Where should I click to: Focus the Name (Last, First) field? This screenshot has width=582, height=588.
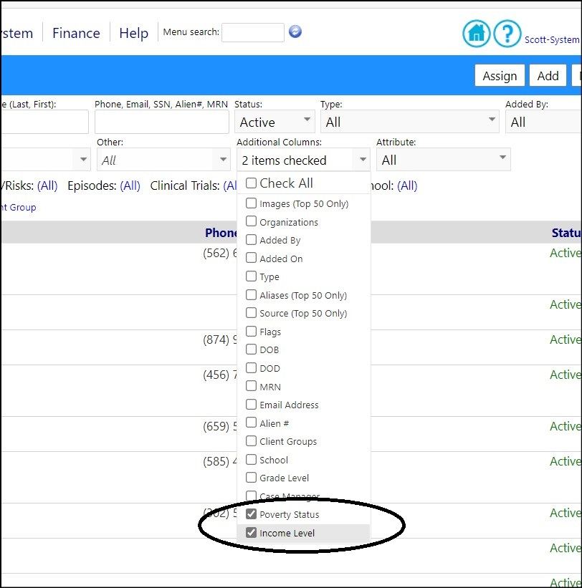tap(44, 122)
